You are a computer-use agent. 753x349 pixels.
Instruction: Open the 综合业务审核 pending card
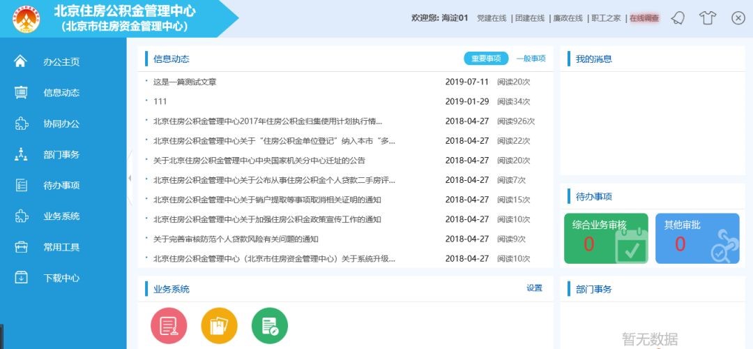(x=606, y=239)
